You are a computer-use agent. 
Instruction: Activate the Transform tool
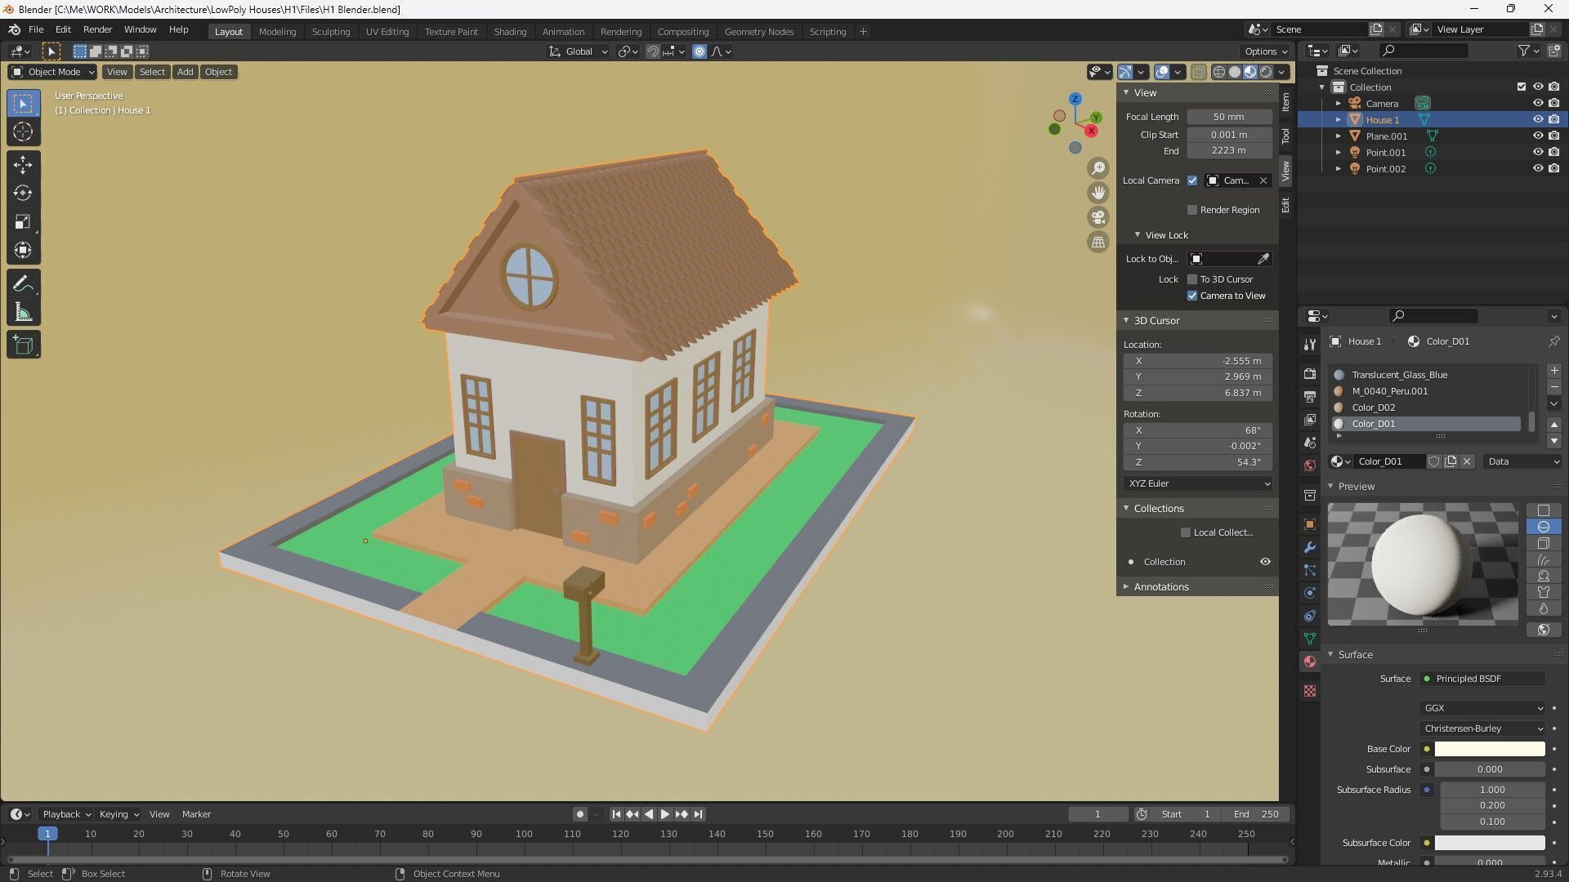click(23, 250)
